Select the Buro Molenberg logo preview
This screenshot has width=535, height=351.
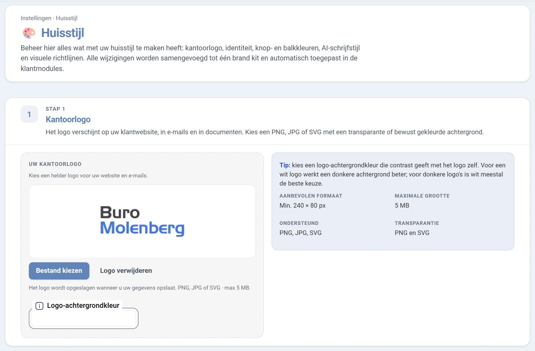[142, 221]
